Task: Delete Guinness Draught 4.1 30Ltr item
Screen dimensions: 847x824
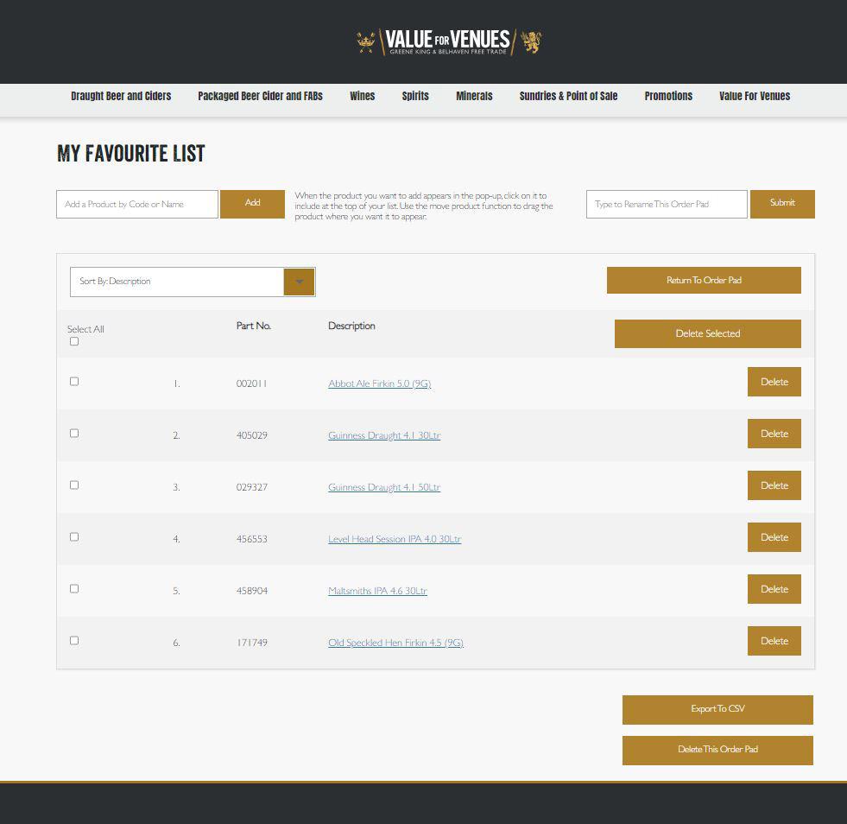Action: (x=774, y=434)
